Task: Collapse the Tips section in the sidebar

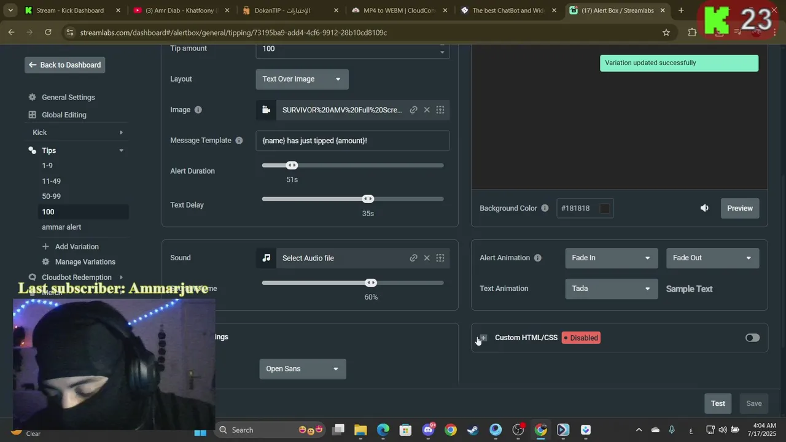Action: pos(121,150)
